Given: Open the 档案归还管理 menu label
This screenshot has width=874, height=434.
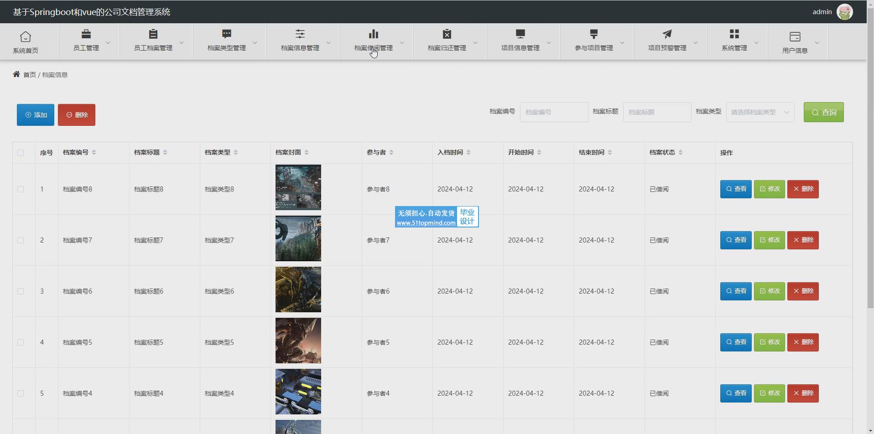Looking at the screenshot, I should (x=447, y=48).
